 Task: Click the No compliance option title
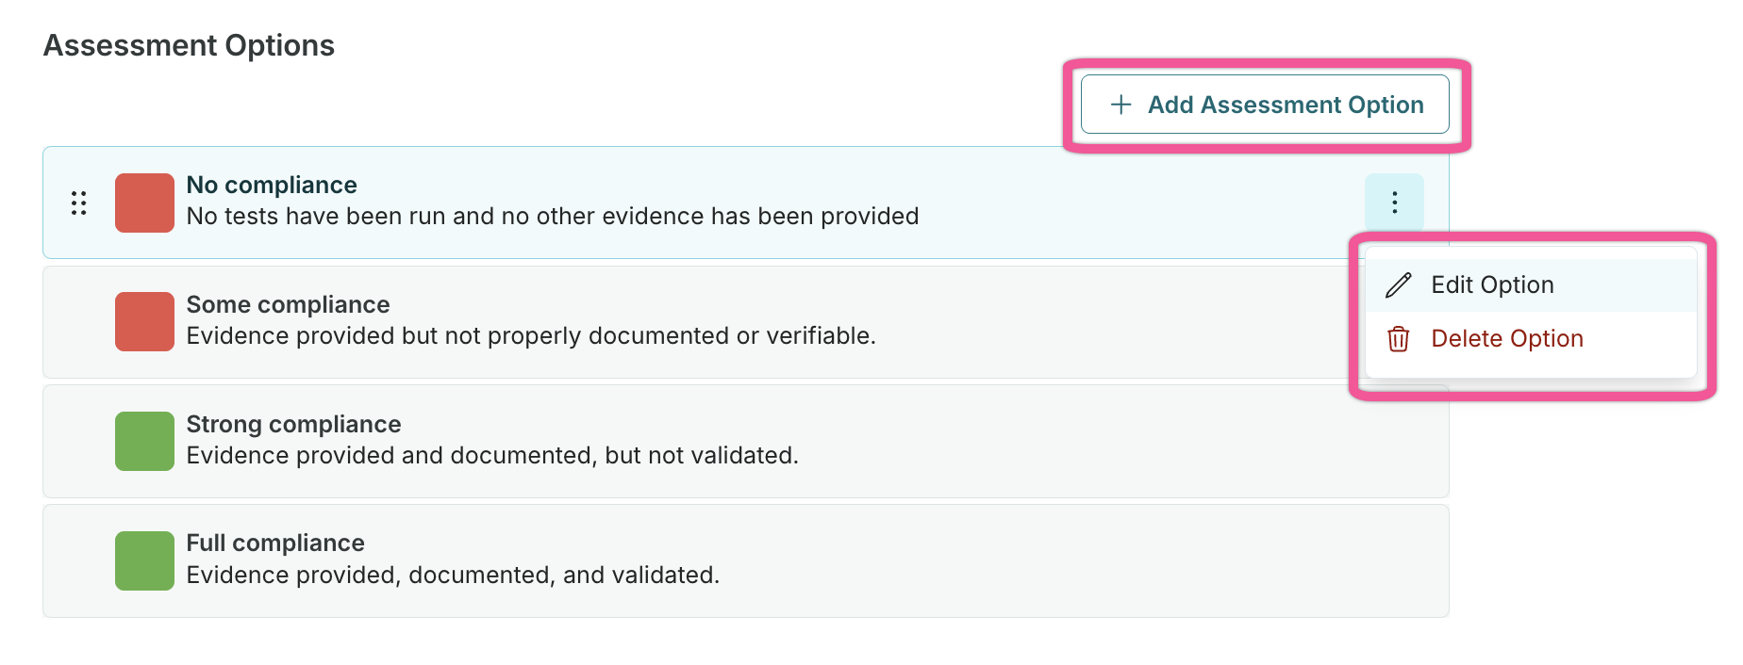[272, 185]
